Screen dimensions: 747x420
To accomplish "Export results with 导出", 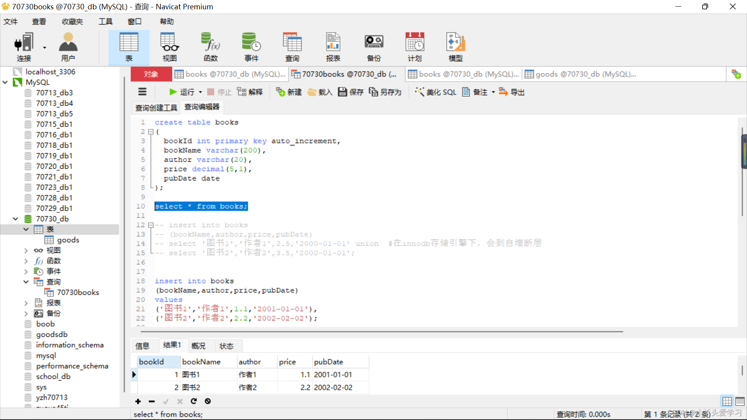I will pyautogui.click(x=512, y=92).
